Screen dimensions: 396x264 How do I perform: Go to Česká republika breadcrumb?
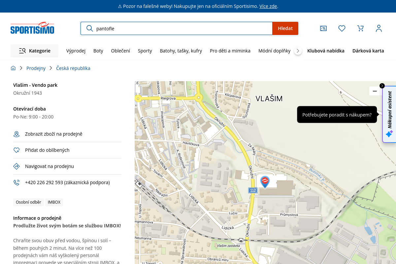(x=73, y=68)
